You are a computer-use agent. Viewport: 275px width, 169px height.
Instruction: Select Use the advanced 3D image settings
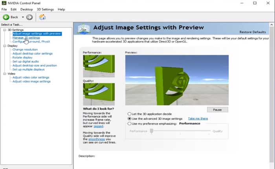point(130,118)
